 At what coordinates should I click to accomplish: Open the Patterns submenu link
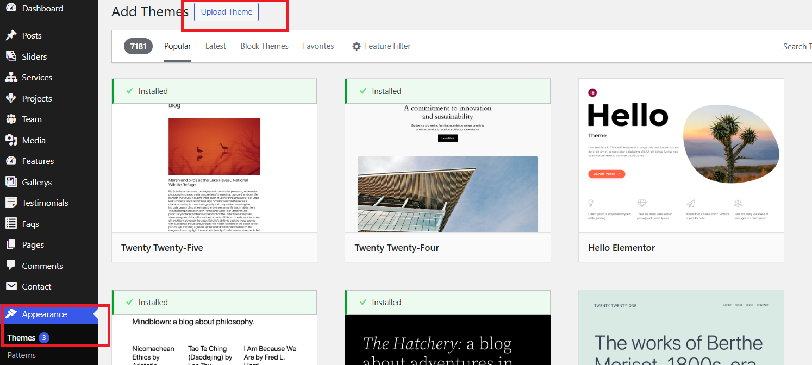pos(22,355)
